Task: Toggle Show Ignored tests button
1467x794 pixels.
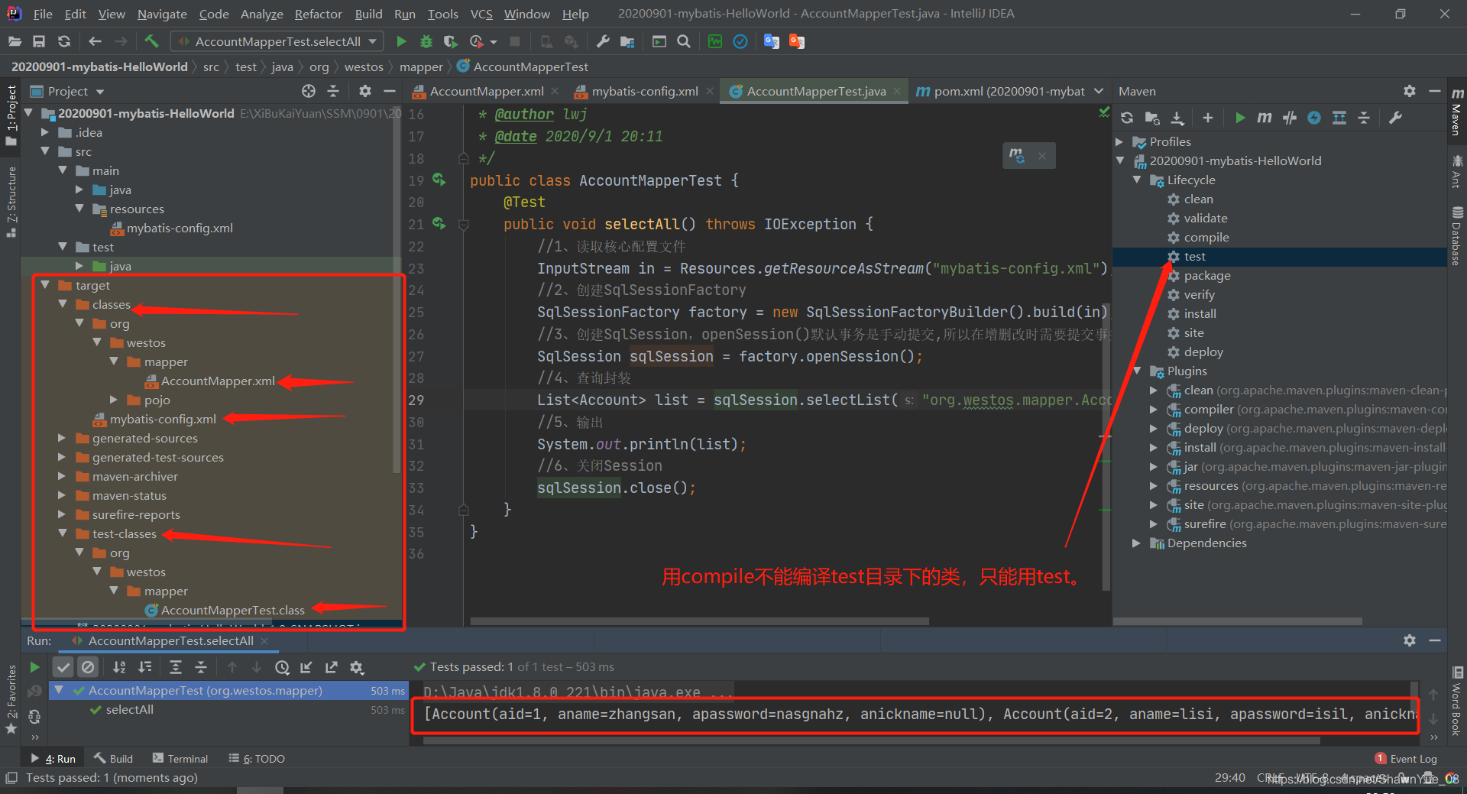Action: click(x=89, y=667)
